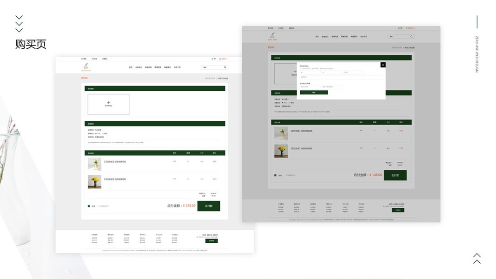This screenshot has height=279, width=496.
Task: Open the user account icon on the right page
Action: coord(398,28)
